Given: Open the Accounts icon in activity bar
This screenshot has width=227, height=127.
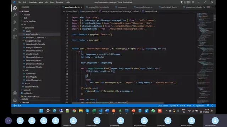Looking at the screenshot, I should 15,93.
